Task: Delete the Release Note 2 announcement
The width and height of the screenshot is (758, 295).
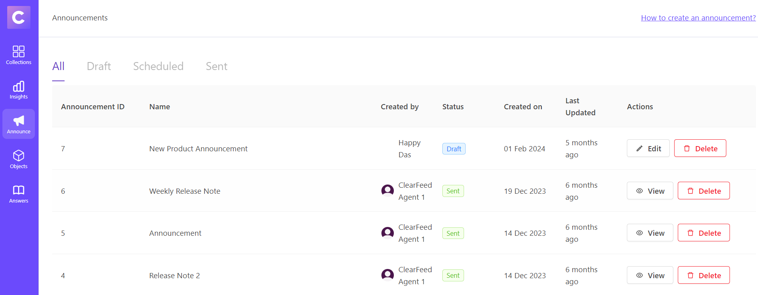Action: (x=703, y=275)
